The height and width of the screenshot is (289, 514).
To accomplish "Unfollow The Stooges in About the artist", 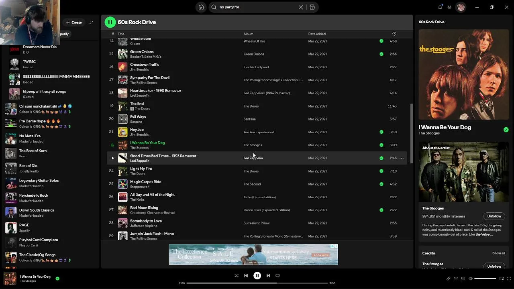I will [494, 216].
